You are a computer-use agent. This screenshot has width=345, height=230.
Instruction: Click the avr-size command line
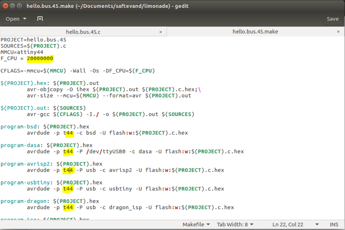tap(109, 96)
